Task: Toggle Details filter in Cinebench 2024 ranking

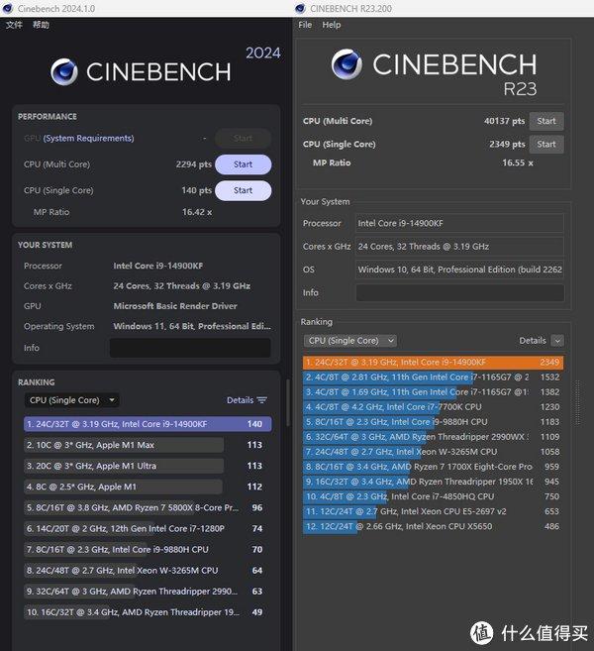Action: [x=247, y=400]
